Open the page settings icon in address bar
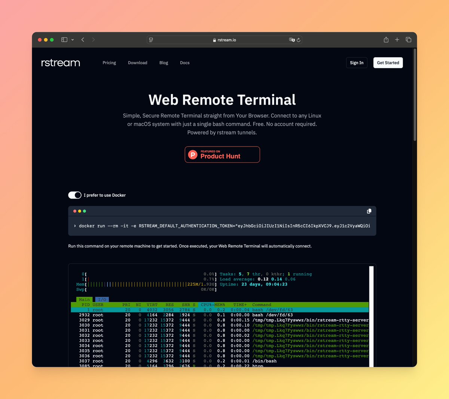The width and height of the screenshot is (449, 399). pos(151,40)
